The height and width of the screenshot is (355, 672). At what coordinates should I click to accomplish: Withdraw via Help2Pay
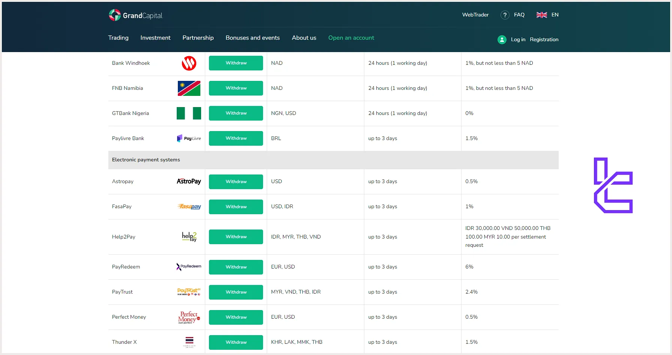236,237
